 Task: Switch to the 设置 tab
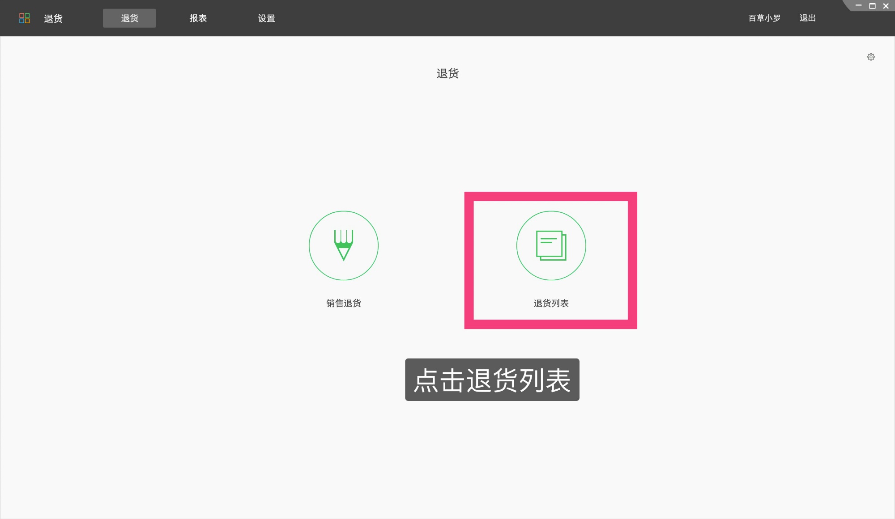click(x=266, y=18)
